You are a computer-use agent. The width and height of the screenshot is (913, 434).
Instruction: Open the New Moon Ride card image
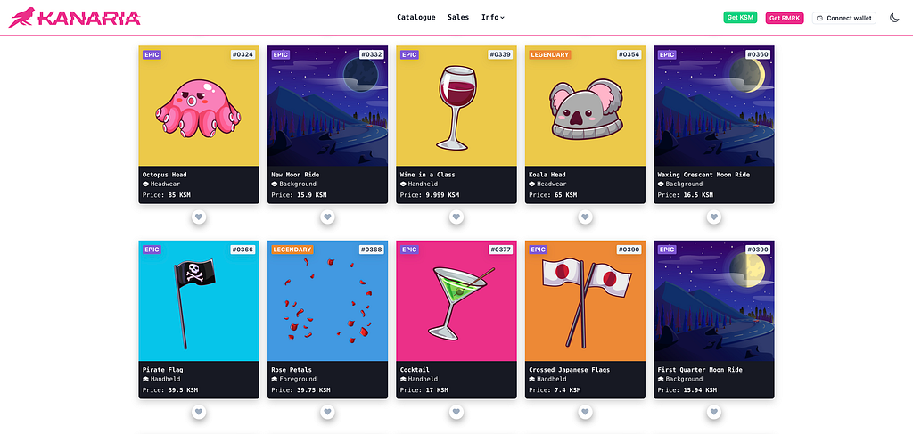(327, 106)
